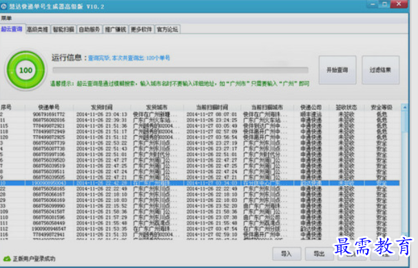Viewport: 418px width, 268px height.
Task: Sort by the 快递单号 column header
Action: tap(49, 107)
